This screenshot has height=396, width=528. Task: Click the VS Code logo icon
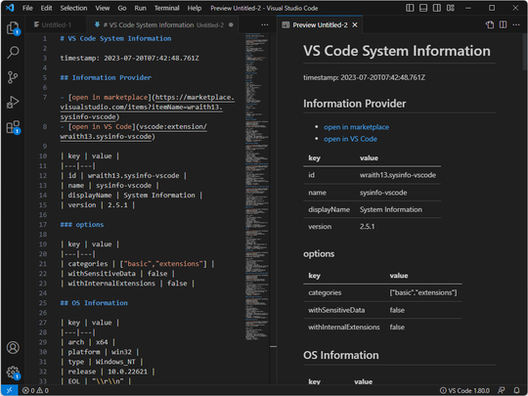click(x=10, y=8)
